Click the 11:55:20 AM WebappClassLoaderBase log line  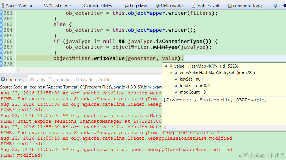(x=116, y=150)
